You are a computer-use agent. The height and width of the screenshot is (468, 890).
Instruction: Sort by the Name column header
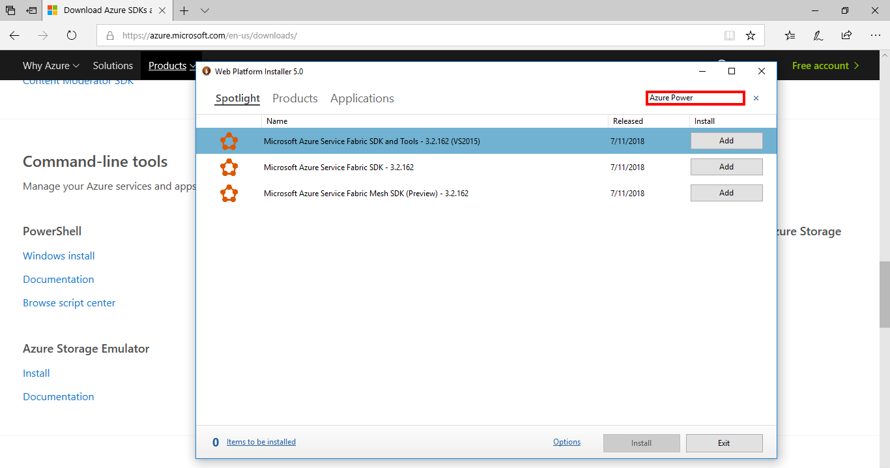point(435,121)
